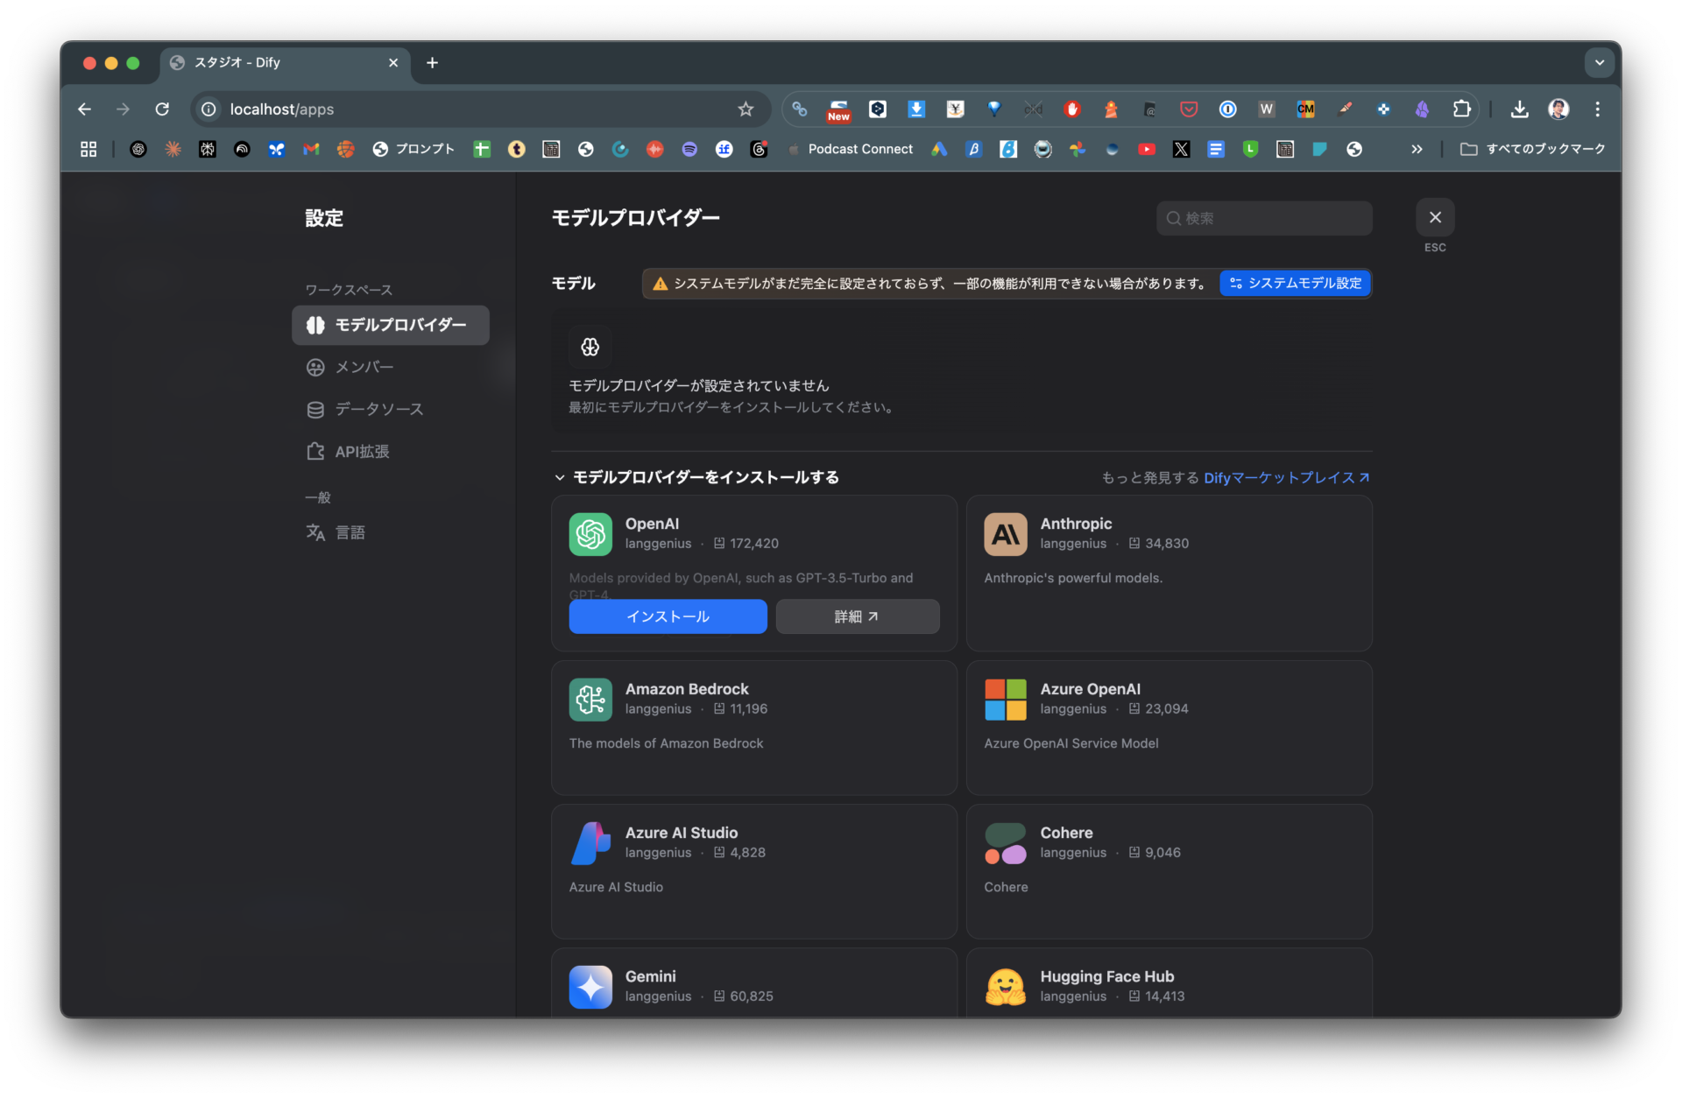Screen dimensions: 1682x1098
Task: Collapse the モデルプロバイダーをインストールする section
Action: click(560, 477)
